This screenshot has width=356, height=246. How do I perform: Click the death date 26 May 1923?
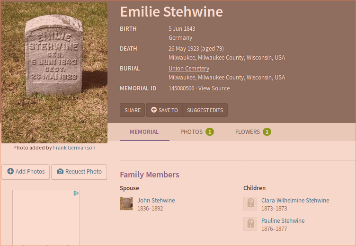[184, 49]
